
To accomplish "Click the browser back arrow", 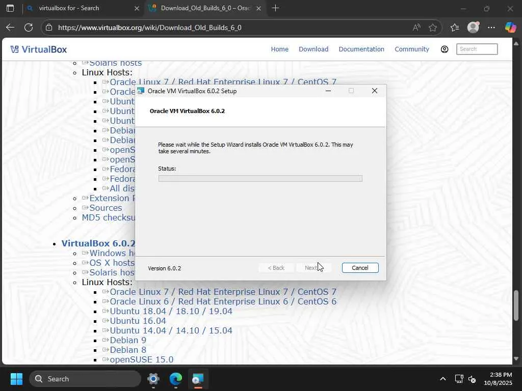I will point(10,27).
